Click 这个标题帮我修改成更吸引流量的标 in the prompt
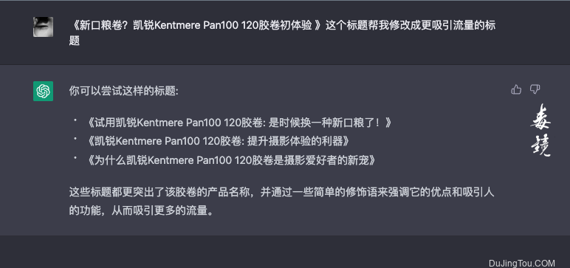Screen dimensions: 570x268 (411, 26)
